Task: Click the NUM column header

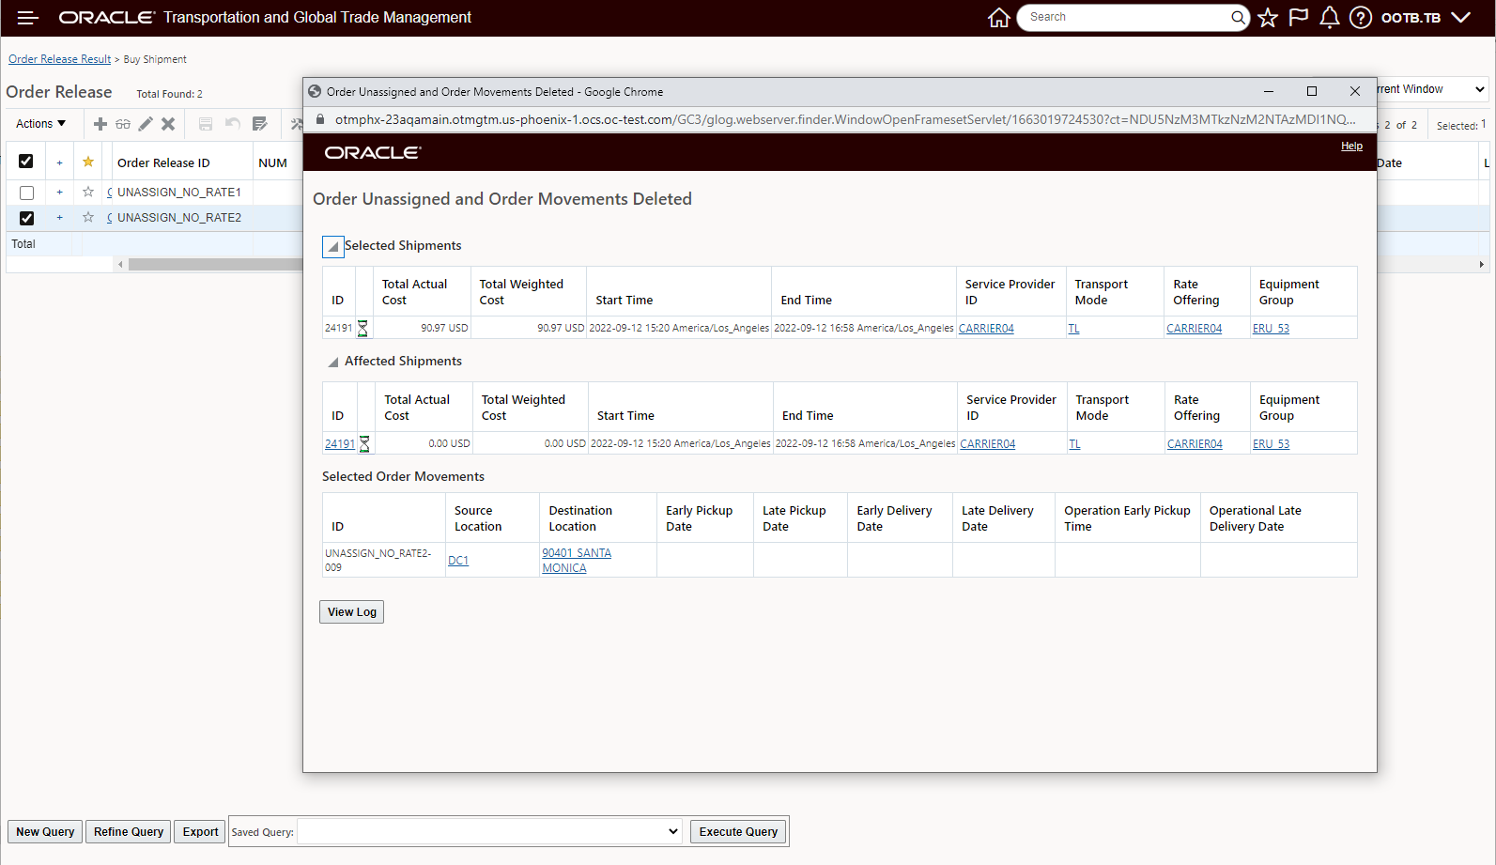Action: (x=273, y=162)
